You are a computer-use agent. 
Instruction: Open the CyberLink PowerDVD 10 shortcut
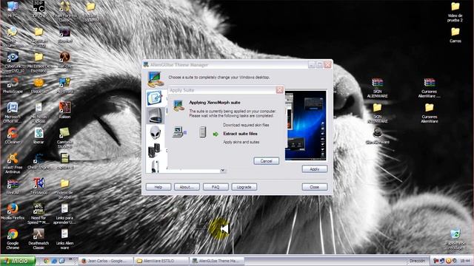point(13,62)
